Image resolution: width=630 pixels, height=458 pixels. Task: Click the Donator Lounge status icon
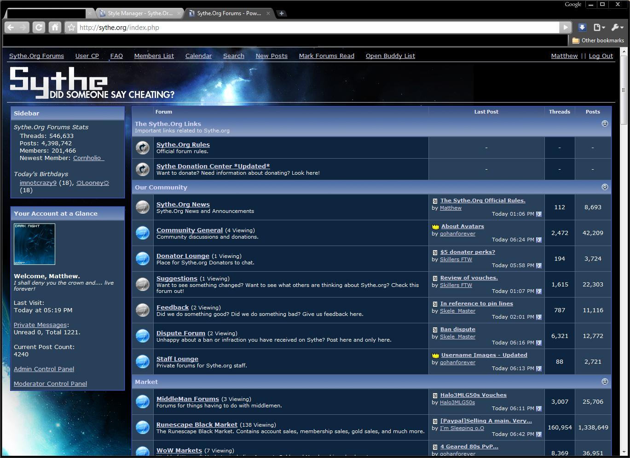(143, 259)
